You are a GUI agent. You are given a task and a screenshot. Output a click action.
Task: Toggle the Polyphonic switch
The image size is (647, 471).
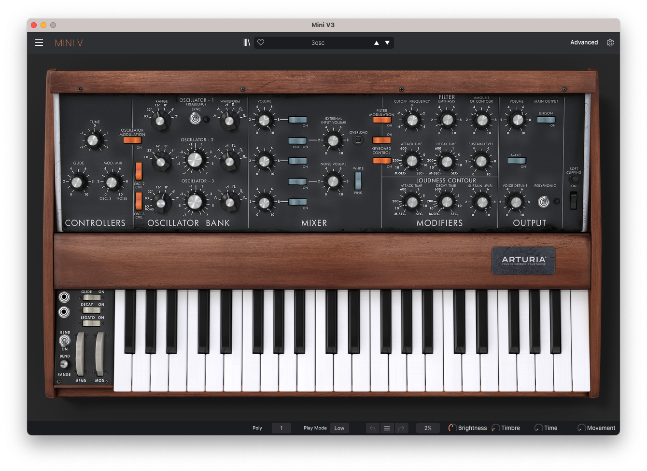click(x=544, y=202)
